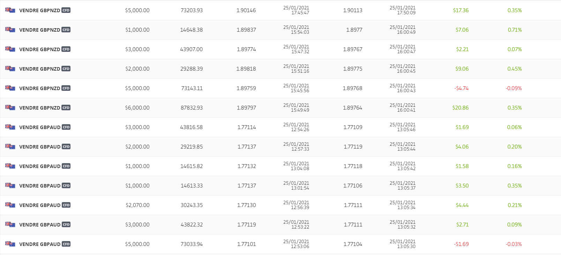The width and height of the screenshot is (561, 255).
Task: Click the 73033.94 units value
Action: point(192,244)
